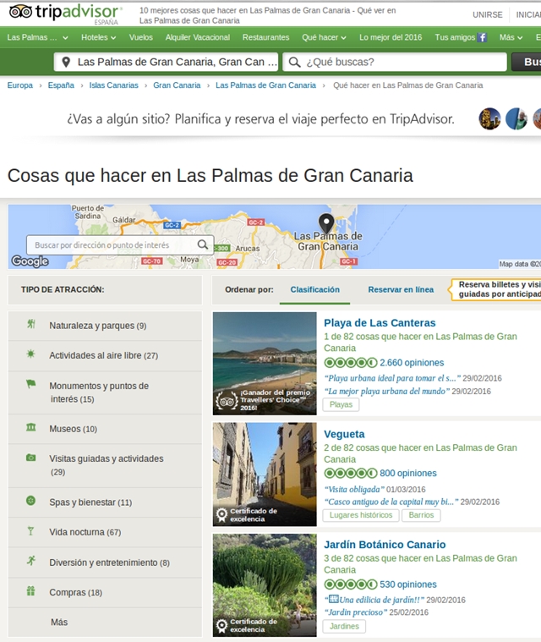541x642 pixels.
Task: Open the Jardín Botánico Canario title link
Action: pyautogui.click(x=385, y=545)
